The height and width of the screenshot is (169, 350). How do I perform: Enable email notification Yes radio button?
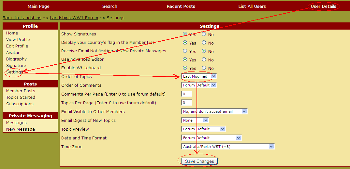185,51
